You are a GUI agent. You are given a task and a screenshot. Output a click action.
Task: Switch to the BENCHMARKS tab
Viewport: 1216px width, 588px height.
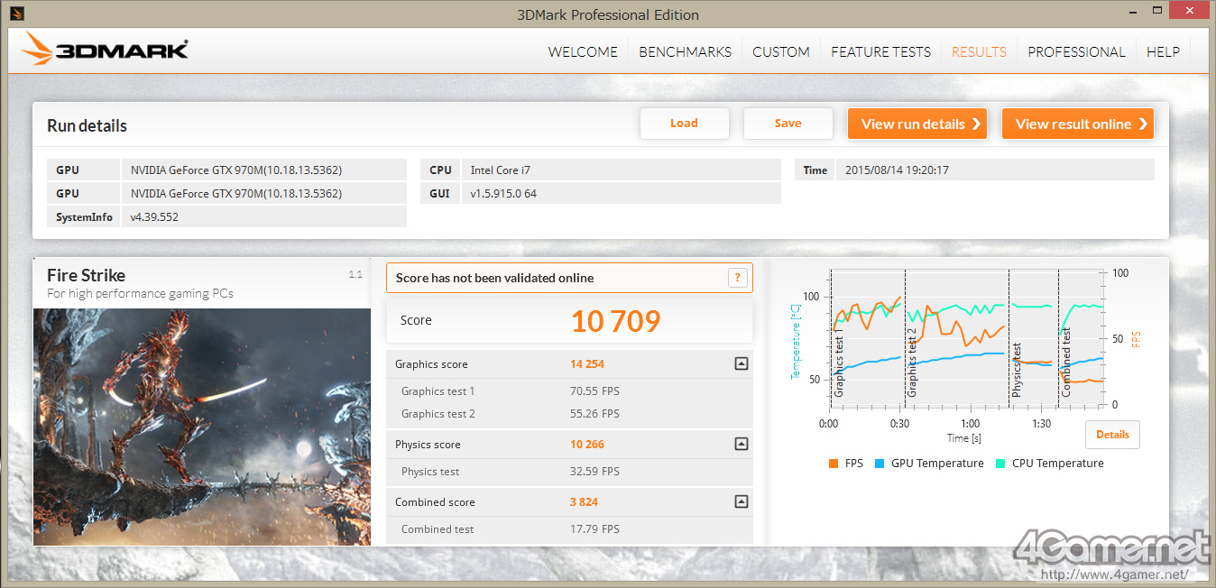point(685,52)
